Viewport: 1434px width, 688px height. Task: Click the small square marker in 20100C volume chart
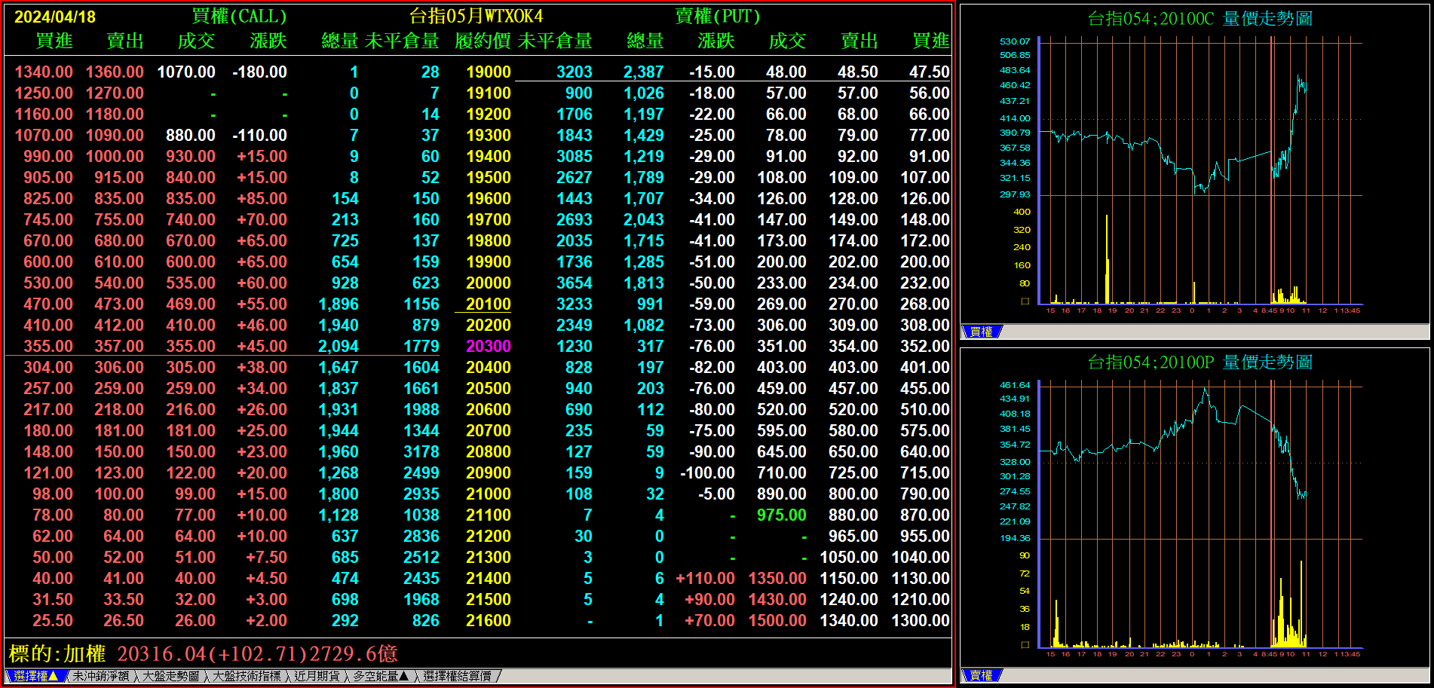click(x=1025, y=301)
